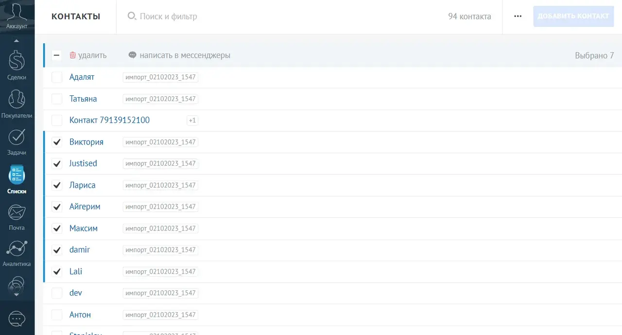Open contact Адалят
This screenshot has width=622, height=335.
(x=82, y=77)
